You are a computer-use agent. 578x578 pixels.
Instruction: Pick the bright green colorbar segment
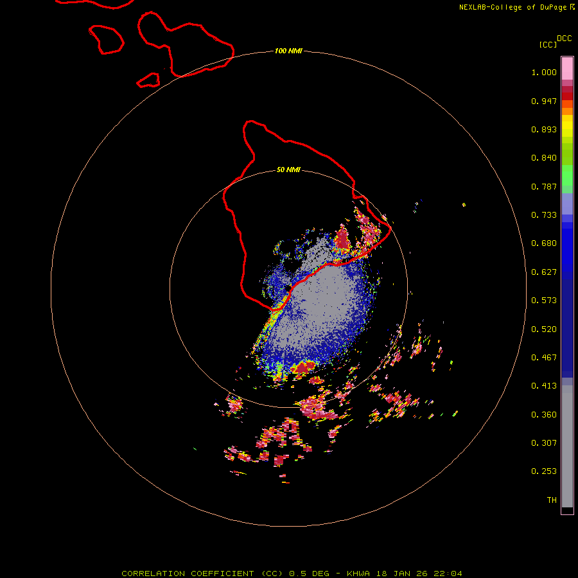tap(567, 175)
